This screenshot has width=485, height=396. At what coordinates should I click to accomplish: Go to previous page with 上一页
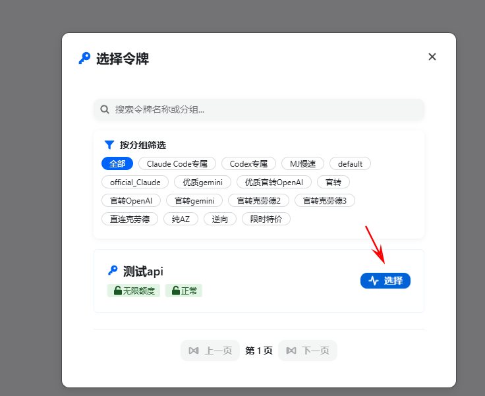pos(210,351)
